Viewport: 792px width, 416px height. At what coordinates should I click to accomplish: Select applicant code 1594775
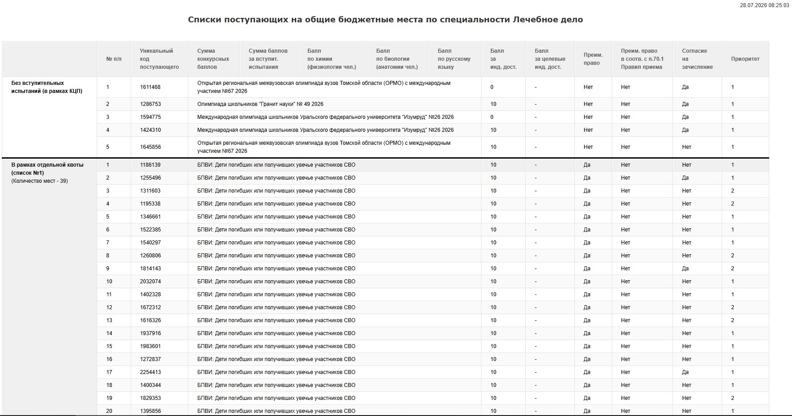(150, 117)
